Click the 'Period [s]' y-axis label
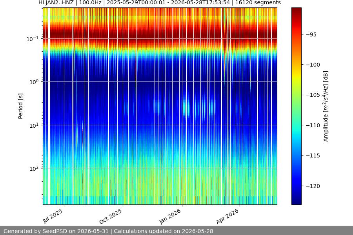Screen dimensions: 353x235 point(20,106)
